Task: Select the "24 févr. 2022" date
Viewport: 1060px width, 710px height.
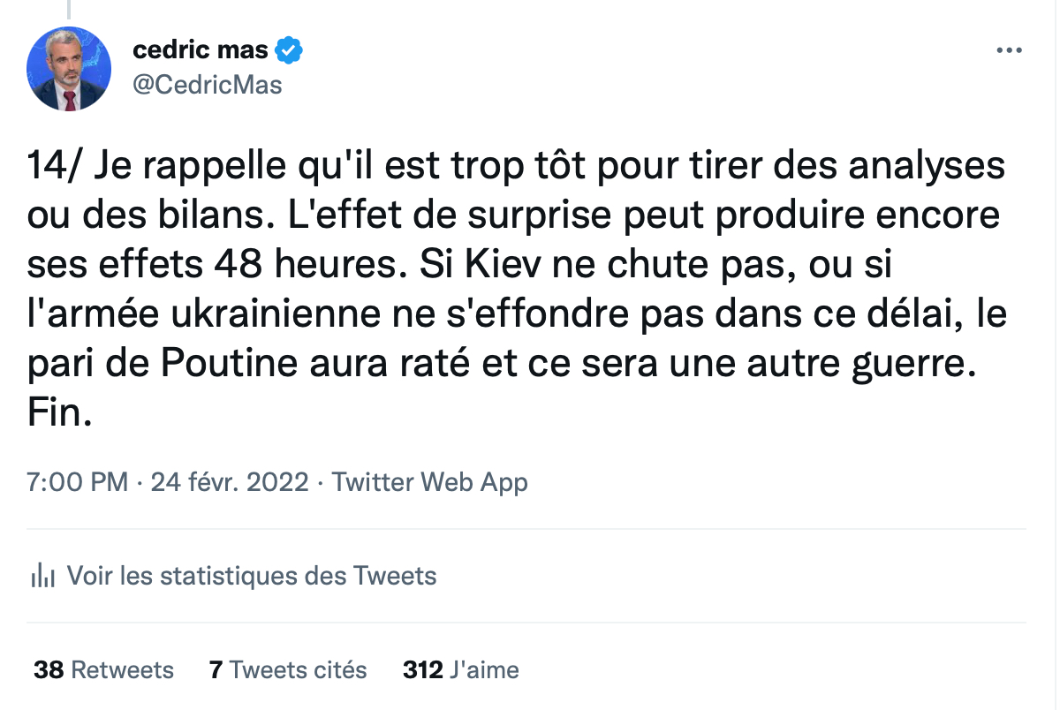Action: (x=230, y=483)
